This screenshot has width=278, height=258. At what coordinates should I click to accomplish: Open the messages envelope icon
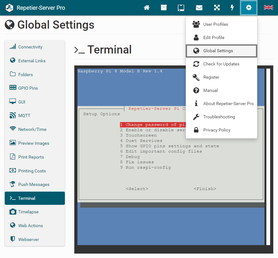coord(199,8)
